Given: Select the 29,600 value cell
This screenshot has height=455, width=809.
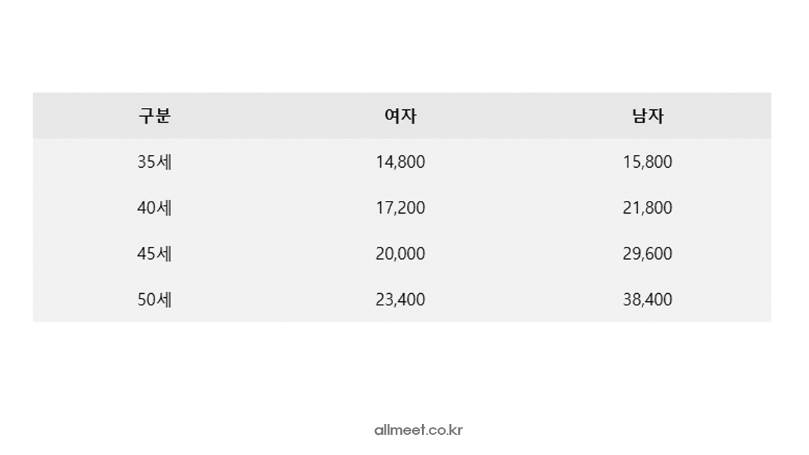Looking at the screenshot, I should pyautogui.click(x=647, y=253).
